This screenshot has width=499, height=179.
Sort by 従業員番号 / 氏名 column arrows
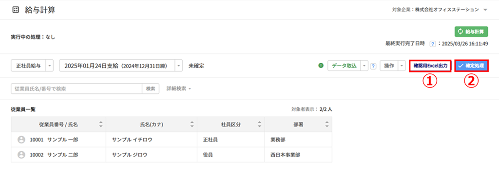101,125
